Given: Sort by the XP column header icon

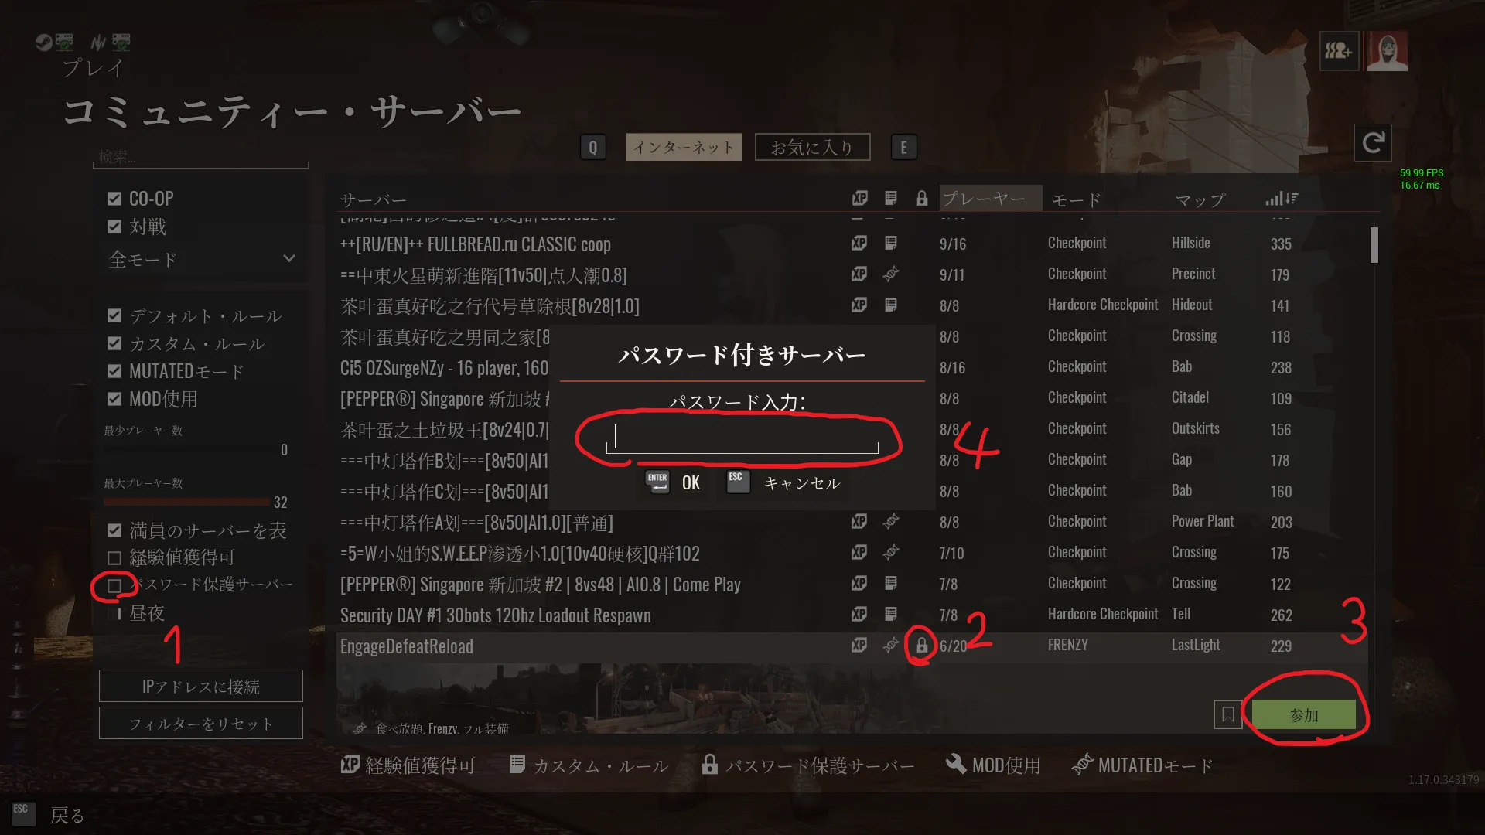Looking at the screenshot, I should click(859, 199).
